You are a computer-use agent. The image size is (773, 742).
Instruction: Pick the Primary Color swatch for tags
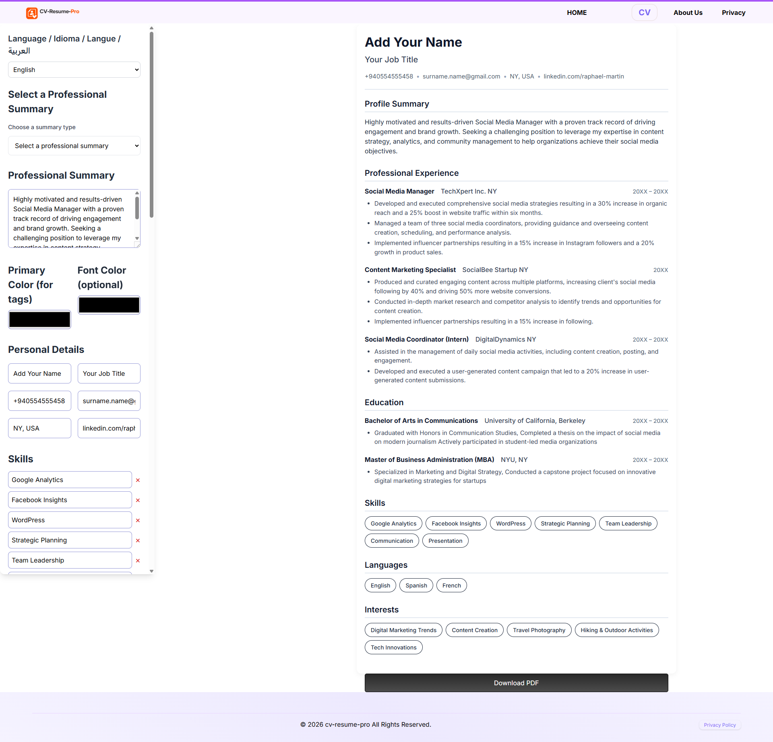click(x=39, y=319)
